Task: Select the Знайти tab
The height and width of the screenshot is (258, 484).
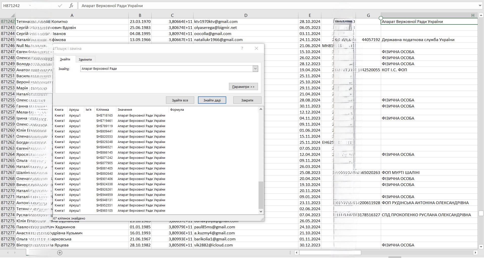Action: 65,59
